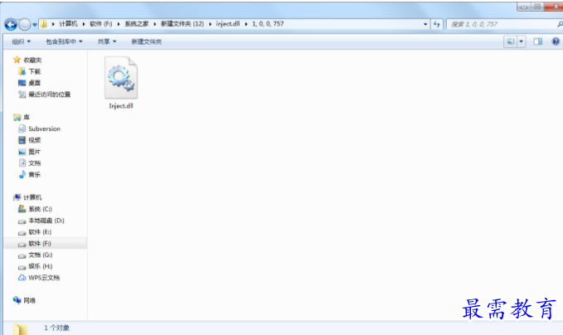The image size is (563, 335).
Task: Refresh the current folder view
Action: [x=437, y=24]
